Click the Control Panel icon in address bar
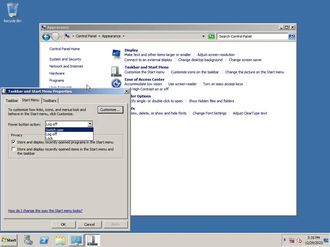The image size is (330, 247). 67,36
